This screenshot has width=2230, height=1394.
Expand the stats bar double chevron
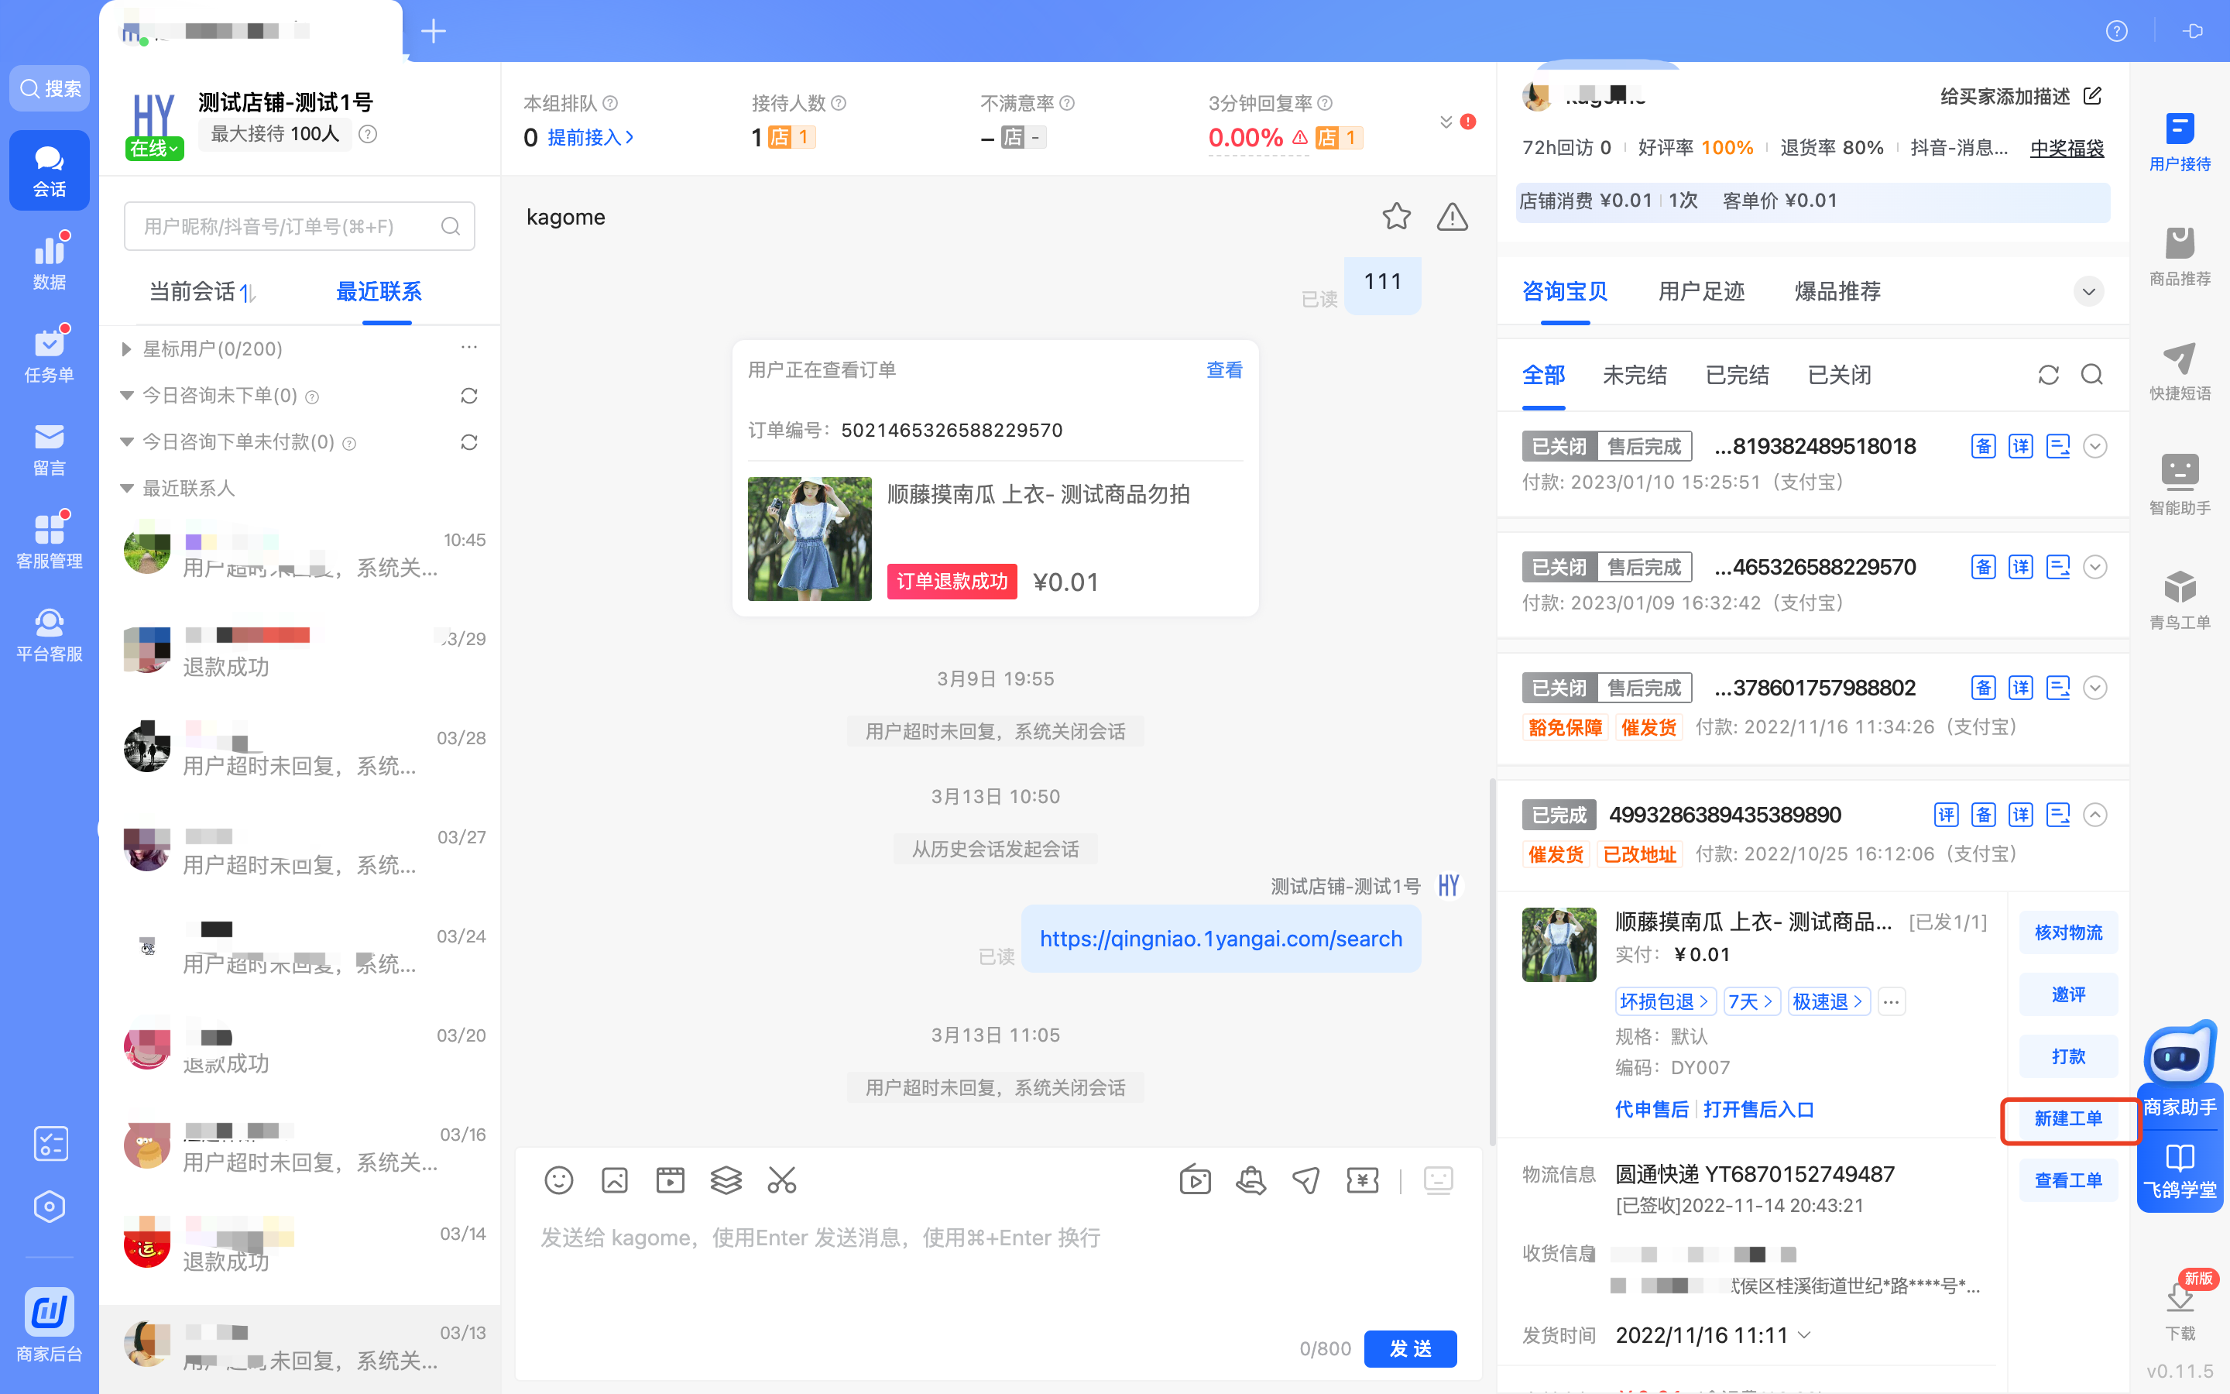(1445, 122)
